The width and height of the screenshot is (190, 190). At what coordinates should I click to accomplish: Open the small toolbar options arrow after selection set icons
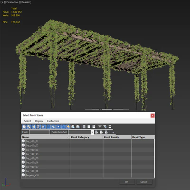[x=113, y=133]
